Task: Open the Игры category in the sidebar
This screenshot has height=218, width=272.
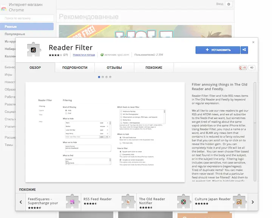Action: coord(8,74)
